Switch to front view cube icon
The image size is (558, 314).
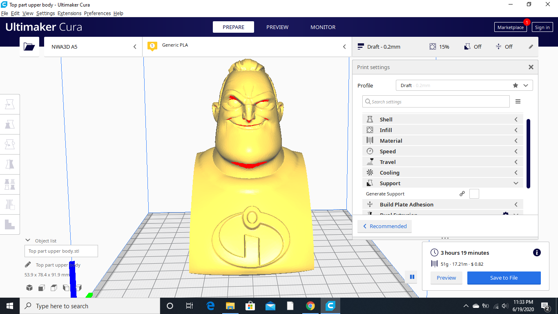point(42,288)
